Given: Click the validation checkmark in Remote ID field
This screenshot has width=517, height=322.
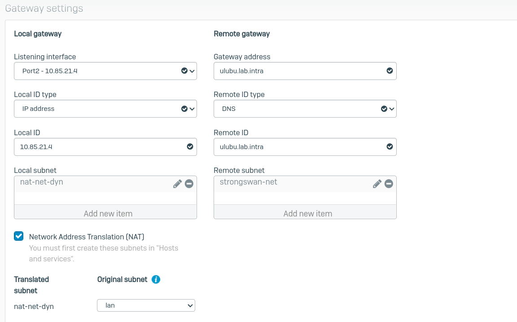Looking at the screenshot, I should coord(390,146).
